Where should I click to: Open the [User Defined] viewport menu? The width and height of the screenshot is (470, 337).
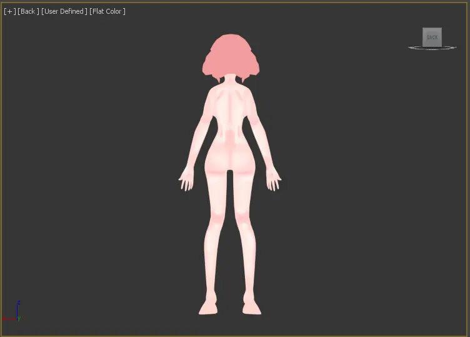[64, 11]
